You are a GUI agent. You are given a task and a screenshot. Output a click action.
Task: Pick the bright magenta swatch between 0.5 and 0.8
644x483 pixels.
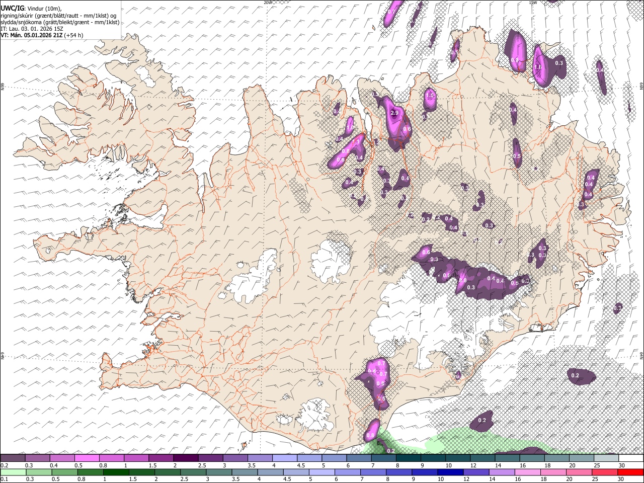coord(87,458)
